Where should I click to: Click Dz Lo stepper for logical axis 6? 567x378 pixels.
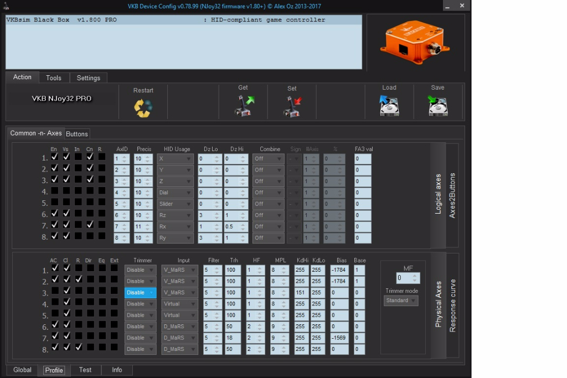[x=209, y=215]
